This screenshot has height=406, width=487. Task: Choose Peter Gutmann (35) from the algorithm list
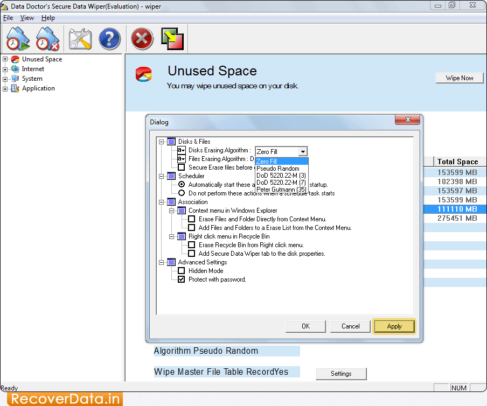[281, 190]
